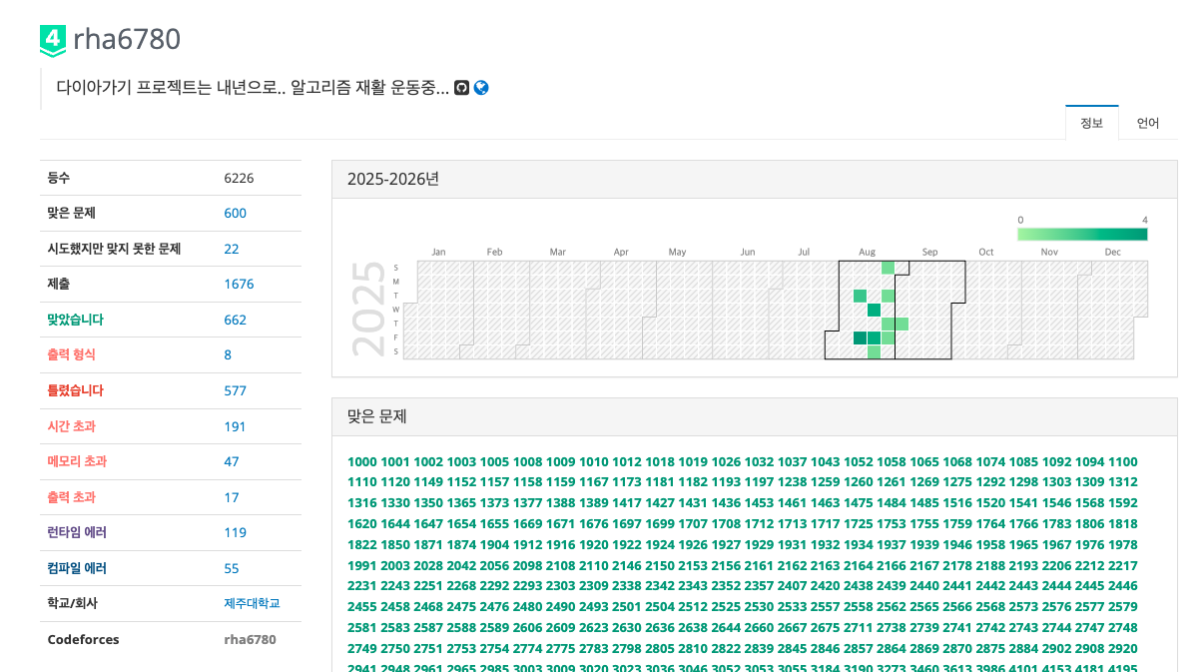Open the 런타임 에러 count 119
This screenshot has width=1204, height=672.
pos(235,532)
